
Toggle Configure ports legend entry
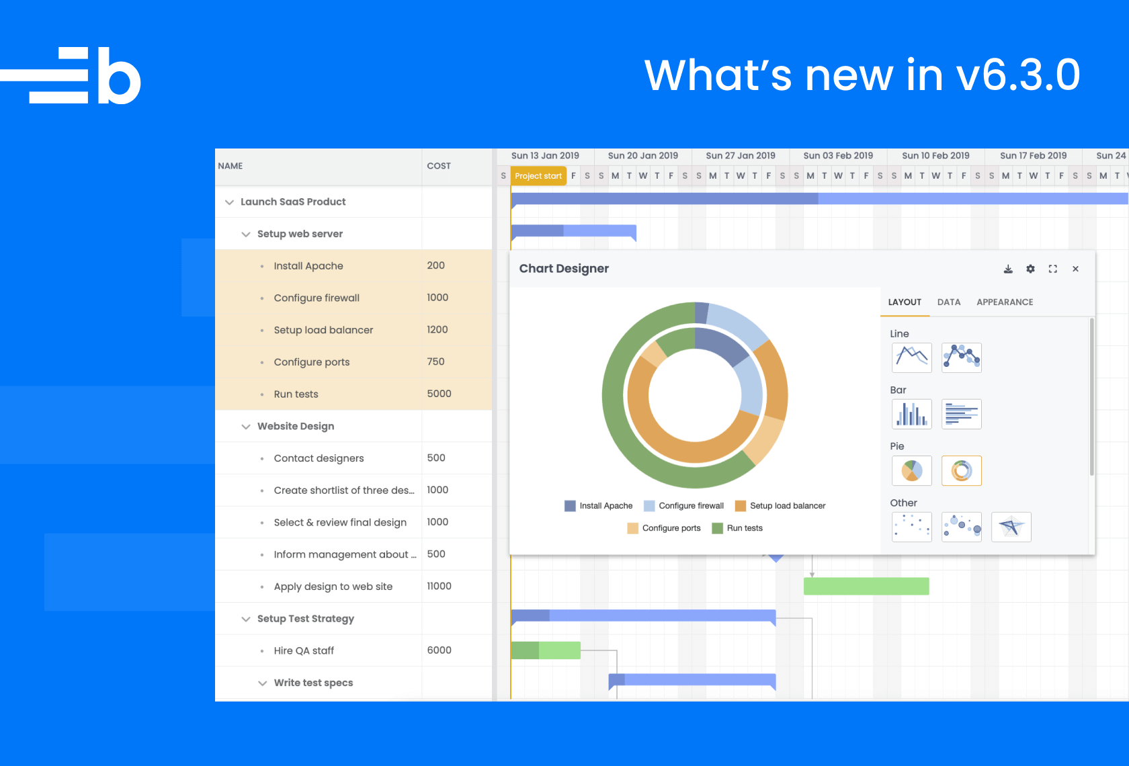pyautogui.click(x=664, y=528)
